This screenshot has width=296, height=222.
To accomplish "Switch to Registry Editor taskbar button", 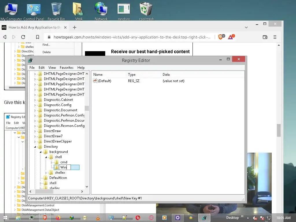I will pos(204,218).
